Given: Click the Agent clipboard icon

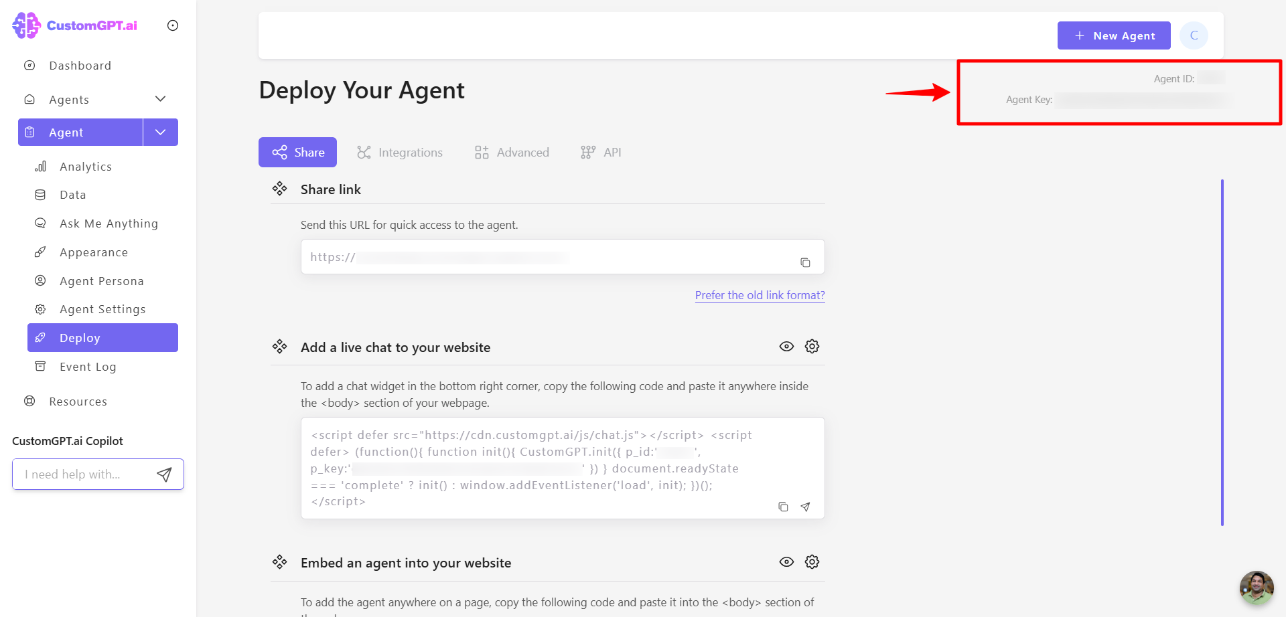Looking at the screenshot, I should click(x=29, y=133).
